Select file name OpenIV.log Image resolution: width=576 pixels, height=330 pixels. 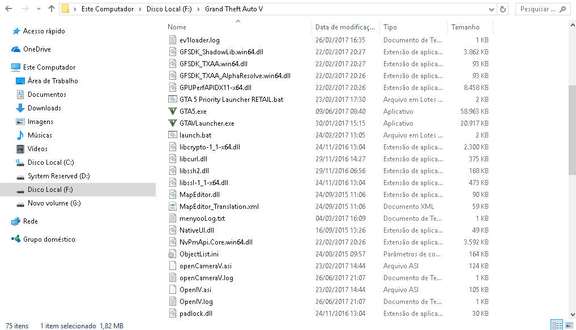196,301
